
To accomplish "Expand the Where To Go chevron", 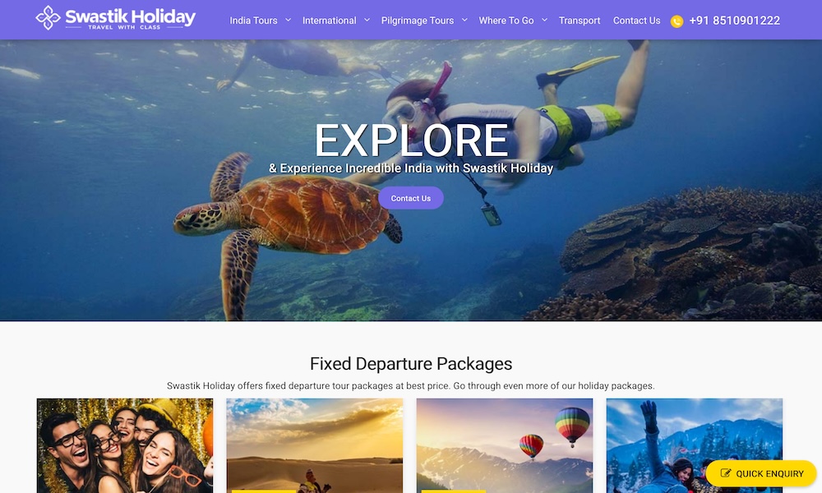I will pyautogui.click(x=544, y=21).
